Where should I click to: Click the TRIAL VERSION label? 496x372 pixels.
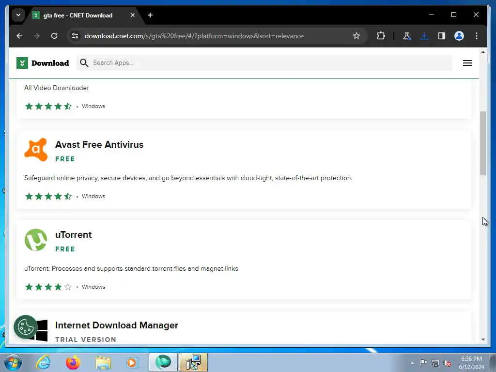(x=86, y=340)
